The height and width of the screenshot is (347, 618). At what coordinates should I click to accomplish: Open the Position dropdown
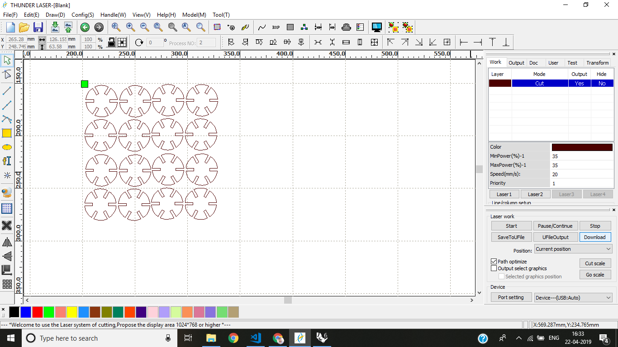pyautogui.click(x=573, y=249)
